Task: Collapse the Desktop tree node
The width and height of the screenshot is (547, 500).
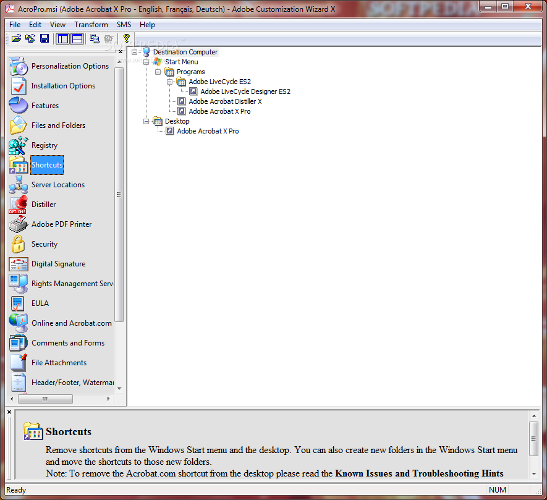Action: click(x=146, y=121)
